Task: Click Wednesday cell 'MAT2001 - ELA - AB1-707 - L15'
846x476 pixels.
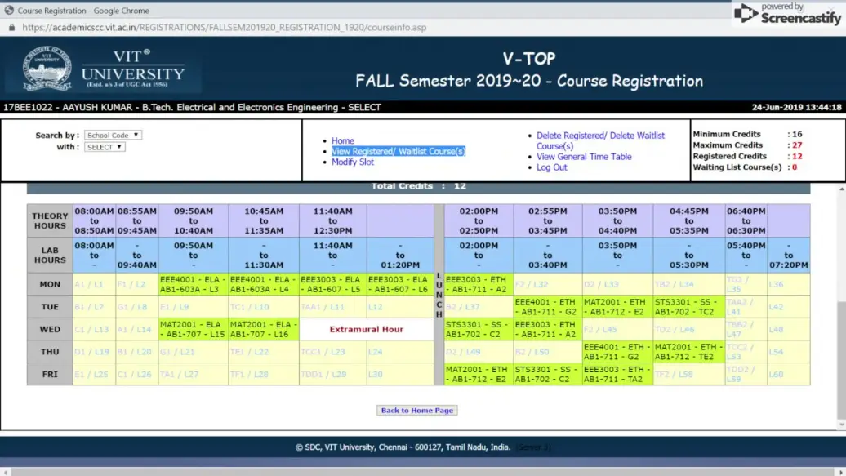Action: (x=194, y=329)
